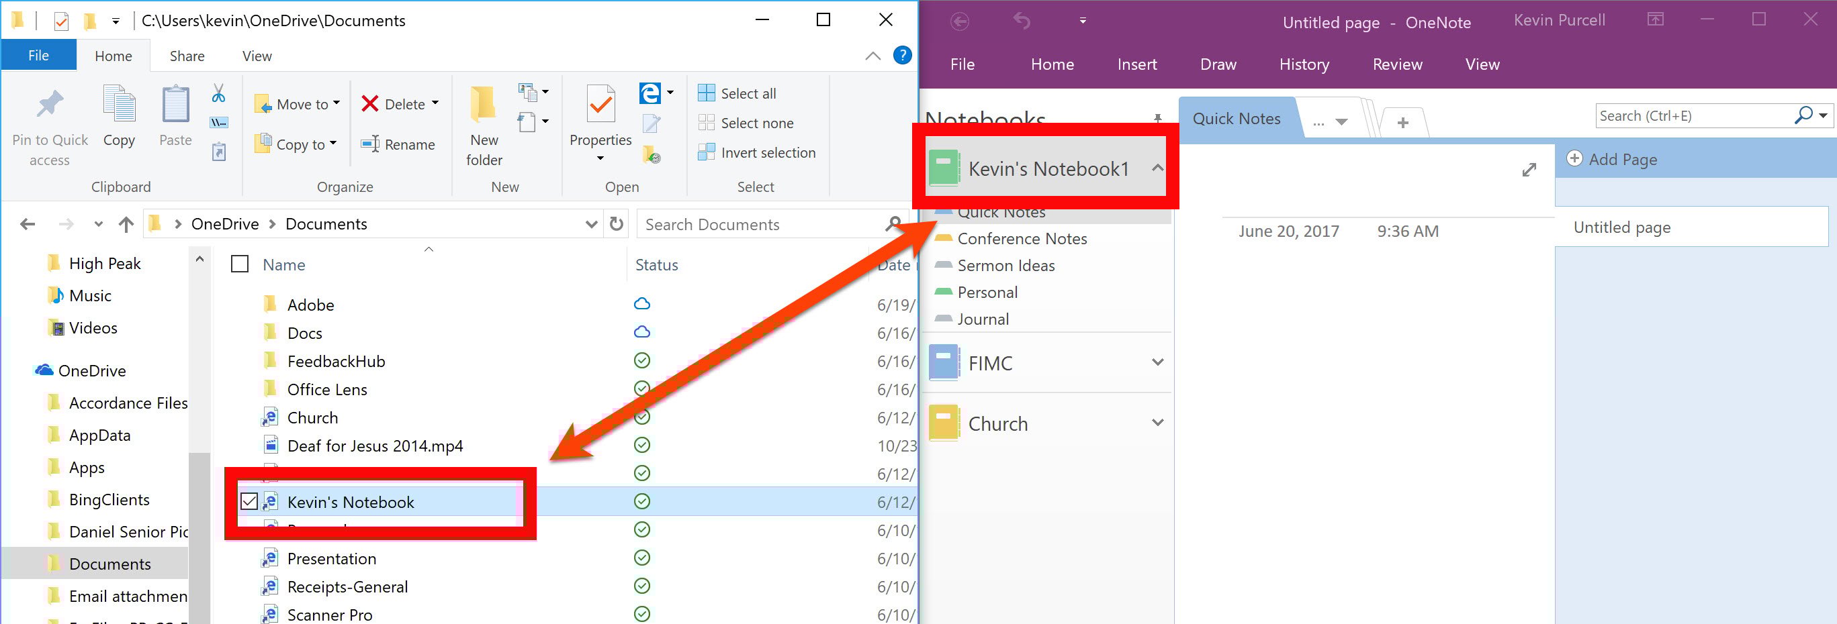
Task: Open the Conference Notes section
Action: (x=1021, y=239)
